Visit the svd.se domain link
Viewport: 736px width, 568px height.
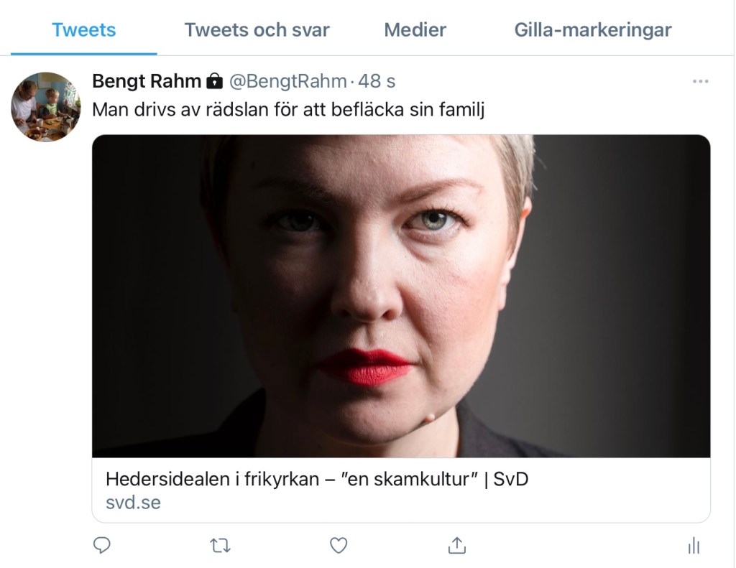pyautogui.click(x=133, y=503)
